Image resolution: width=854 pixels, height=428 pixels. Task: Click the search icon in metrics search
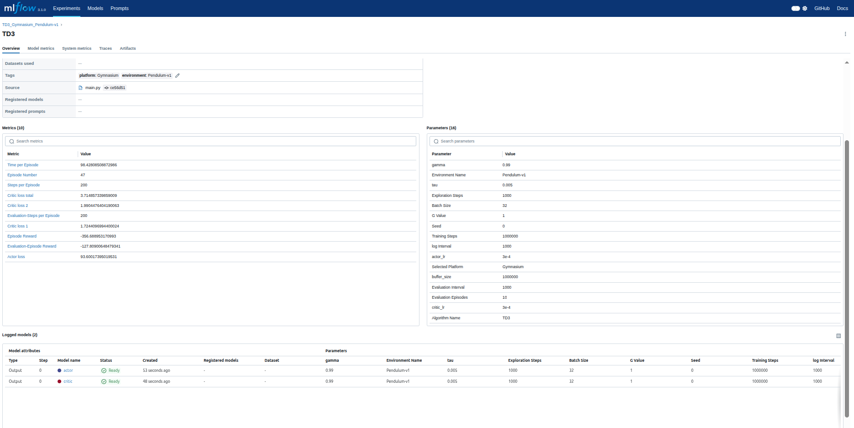click(x=12, y=142)
